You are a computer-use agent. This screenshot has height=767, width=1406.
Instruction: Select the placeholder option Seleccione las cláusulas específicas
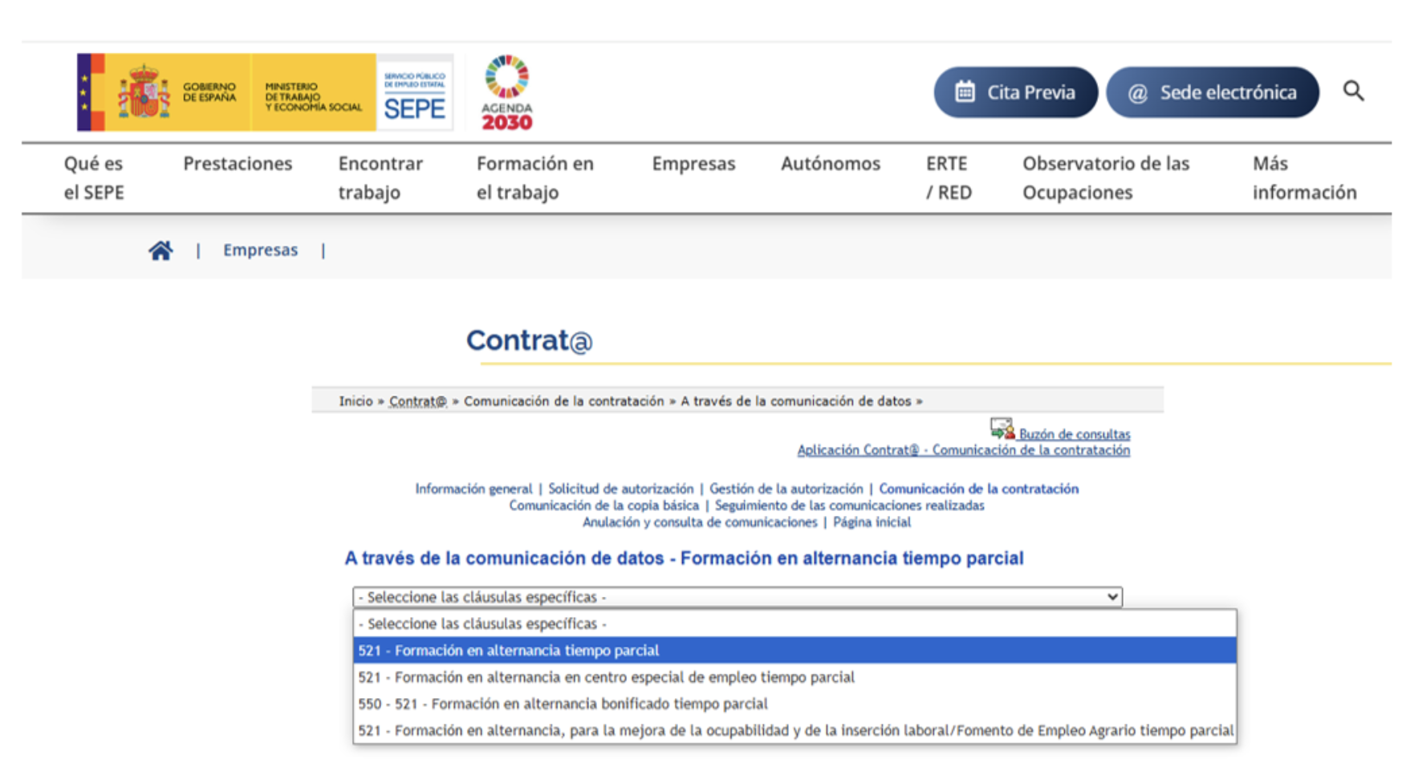pos(794,623)
